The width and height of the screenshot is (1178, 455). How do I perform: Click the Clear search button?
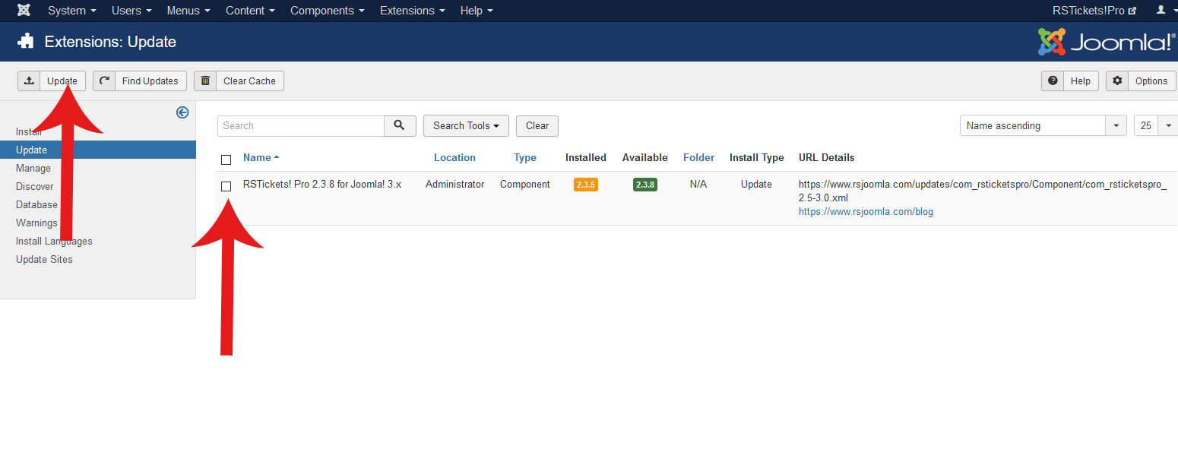537,126
